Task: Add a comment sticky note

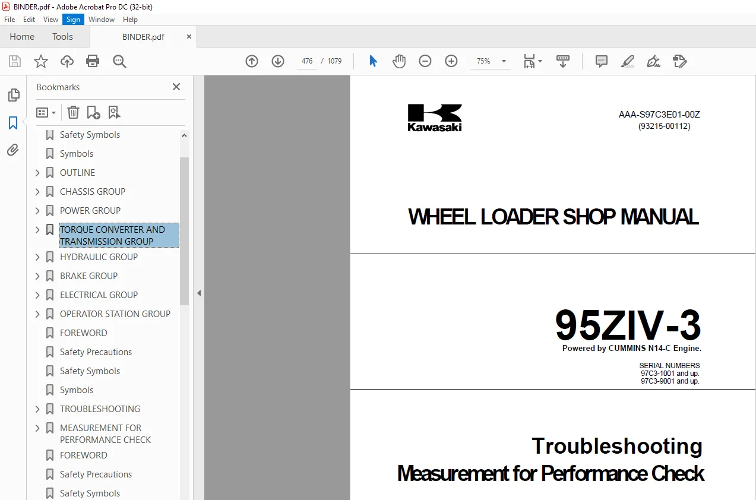Action: click(x=602, y=61)
